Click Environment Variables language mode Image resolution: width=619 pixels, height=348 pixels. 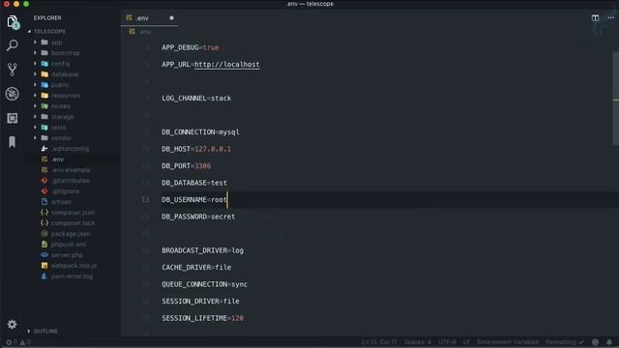point(508,342)
